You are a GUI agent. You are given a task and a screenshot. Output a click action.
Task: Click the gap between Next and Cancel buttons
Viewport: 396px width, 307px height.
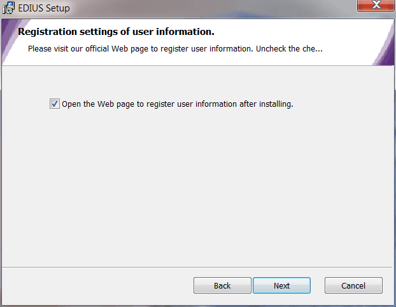318,285
